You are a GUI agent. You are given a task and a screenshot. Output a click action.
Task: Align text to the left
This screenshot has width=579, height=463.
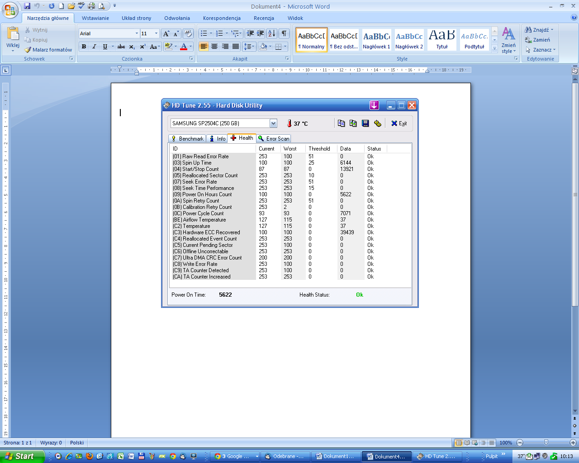204,47
